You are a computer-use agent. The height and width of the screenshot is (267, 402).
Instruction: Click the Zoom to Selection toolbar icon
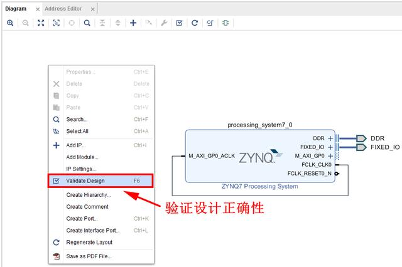(x=56, y=23)
